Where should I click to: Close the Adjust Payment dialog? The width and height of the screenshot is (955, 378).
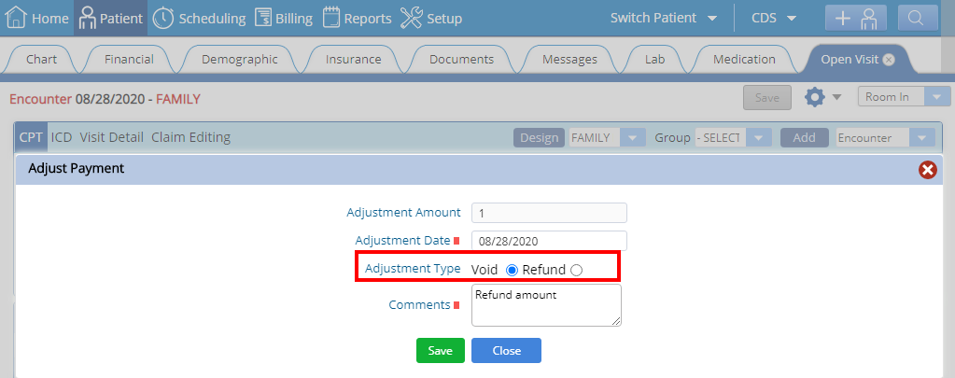click(928, 170)
